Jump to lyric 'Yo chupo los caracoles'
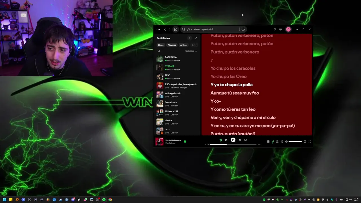The image size is (361, 203). pos(233,68)
